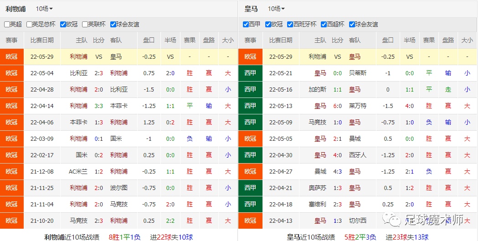Open team 切尔西 in the 22-04-13 row
Image resolution: width=479 pixels, height=241 pixels.
[x=358, y=220]
